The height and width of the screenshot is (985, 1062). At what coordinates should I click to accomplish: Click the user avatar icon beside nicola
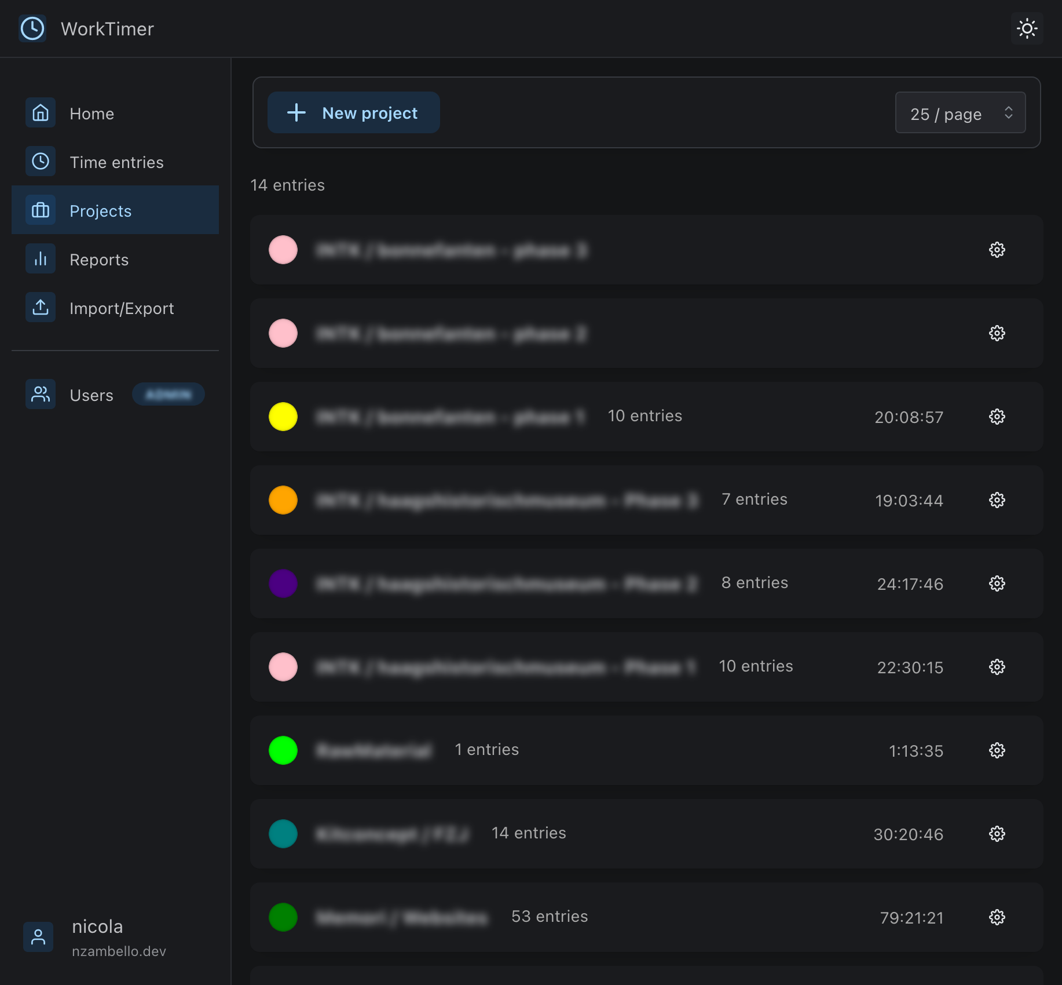pos(38,937)
